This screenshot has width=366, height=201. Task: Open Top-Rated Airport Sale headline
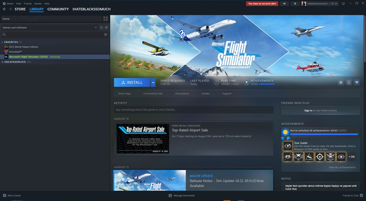[190, 130]
